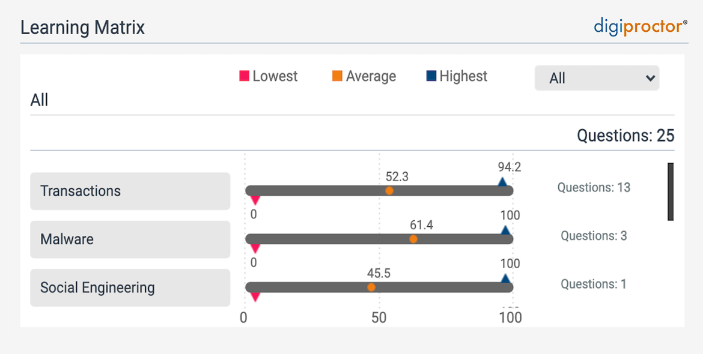Toggle the Highest legend entry

pos(457,76)
